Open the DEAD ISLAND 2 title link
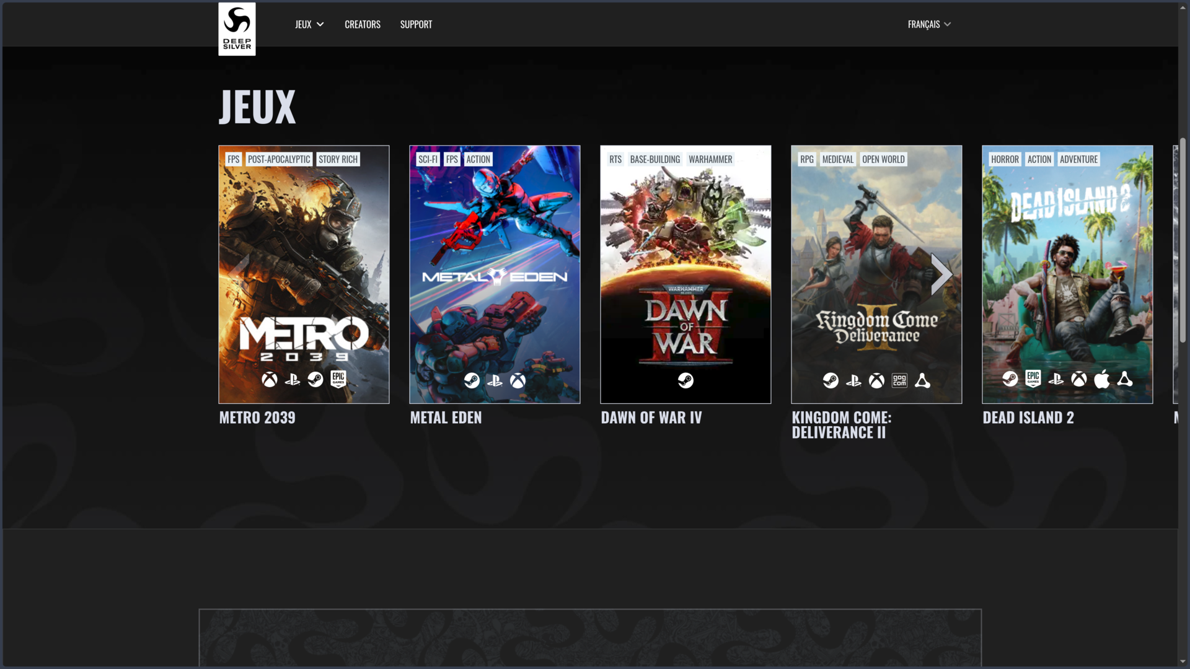The image size is (1190, 669). [x=1028, y=418]
